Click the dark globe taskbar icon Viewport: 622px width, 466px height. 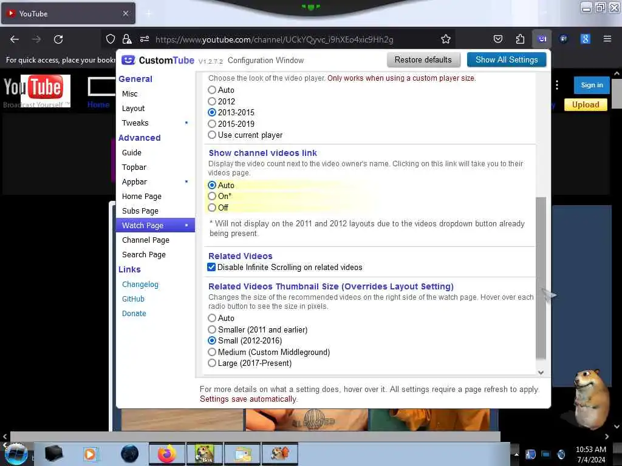[129, 454]
